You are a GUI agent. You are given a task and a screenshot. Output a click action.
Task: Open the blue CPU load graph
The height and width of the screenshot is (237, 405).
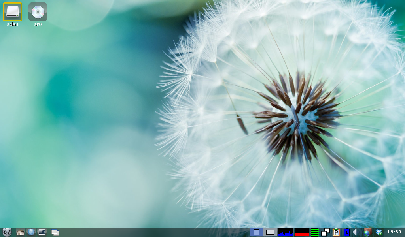[x=286, y=232]
